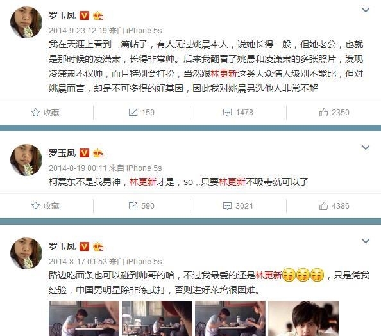
Task: Open the first noodle shop photo thumbnail
Action: click(x=84, y=318)
